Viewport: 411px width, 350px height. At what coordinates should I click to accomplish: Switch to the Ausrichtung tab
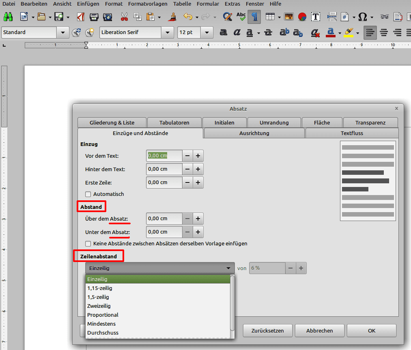click(x=254, y=133)
